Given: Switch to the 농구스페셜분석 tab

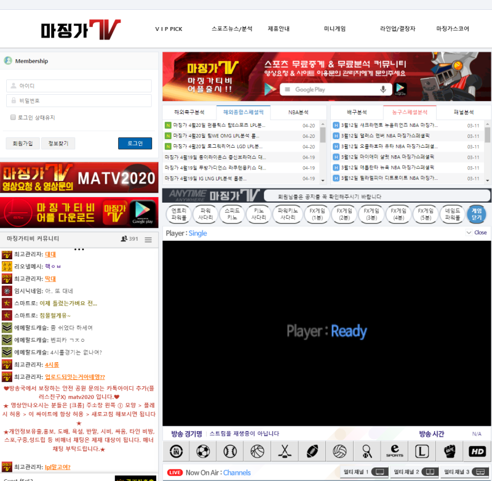Looking at the screenshot, I should 410,112.
